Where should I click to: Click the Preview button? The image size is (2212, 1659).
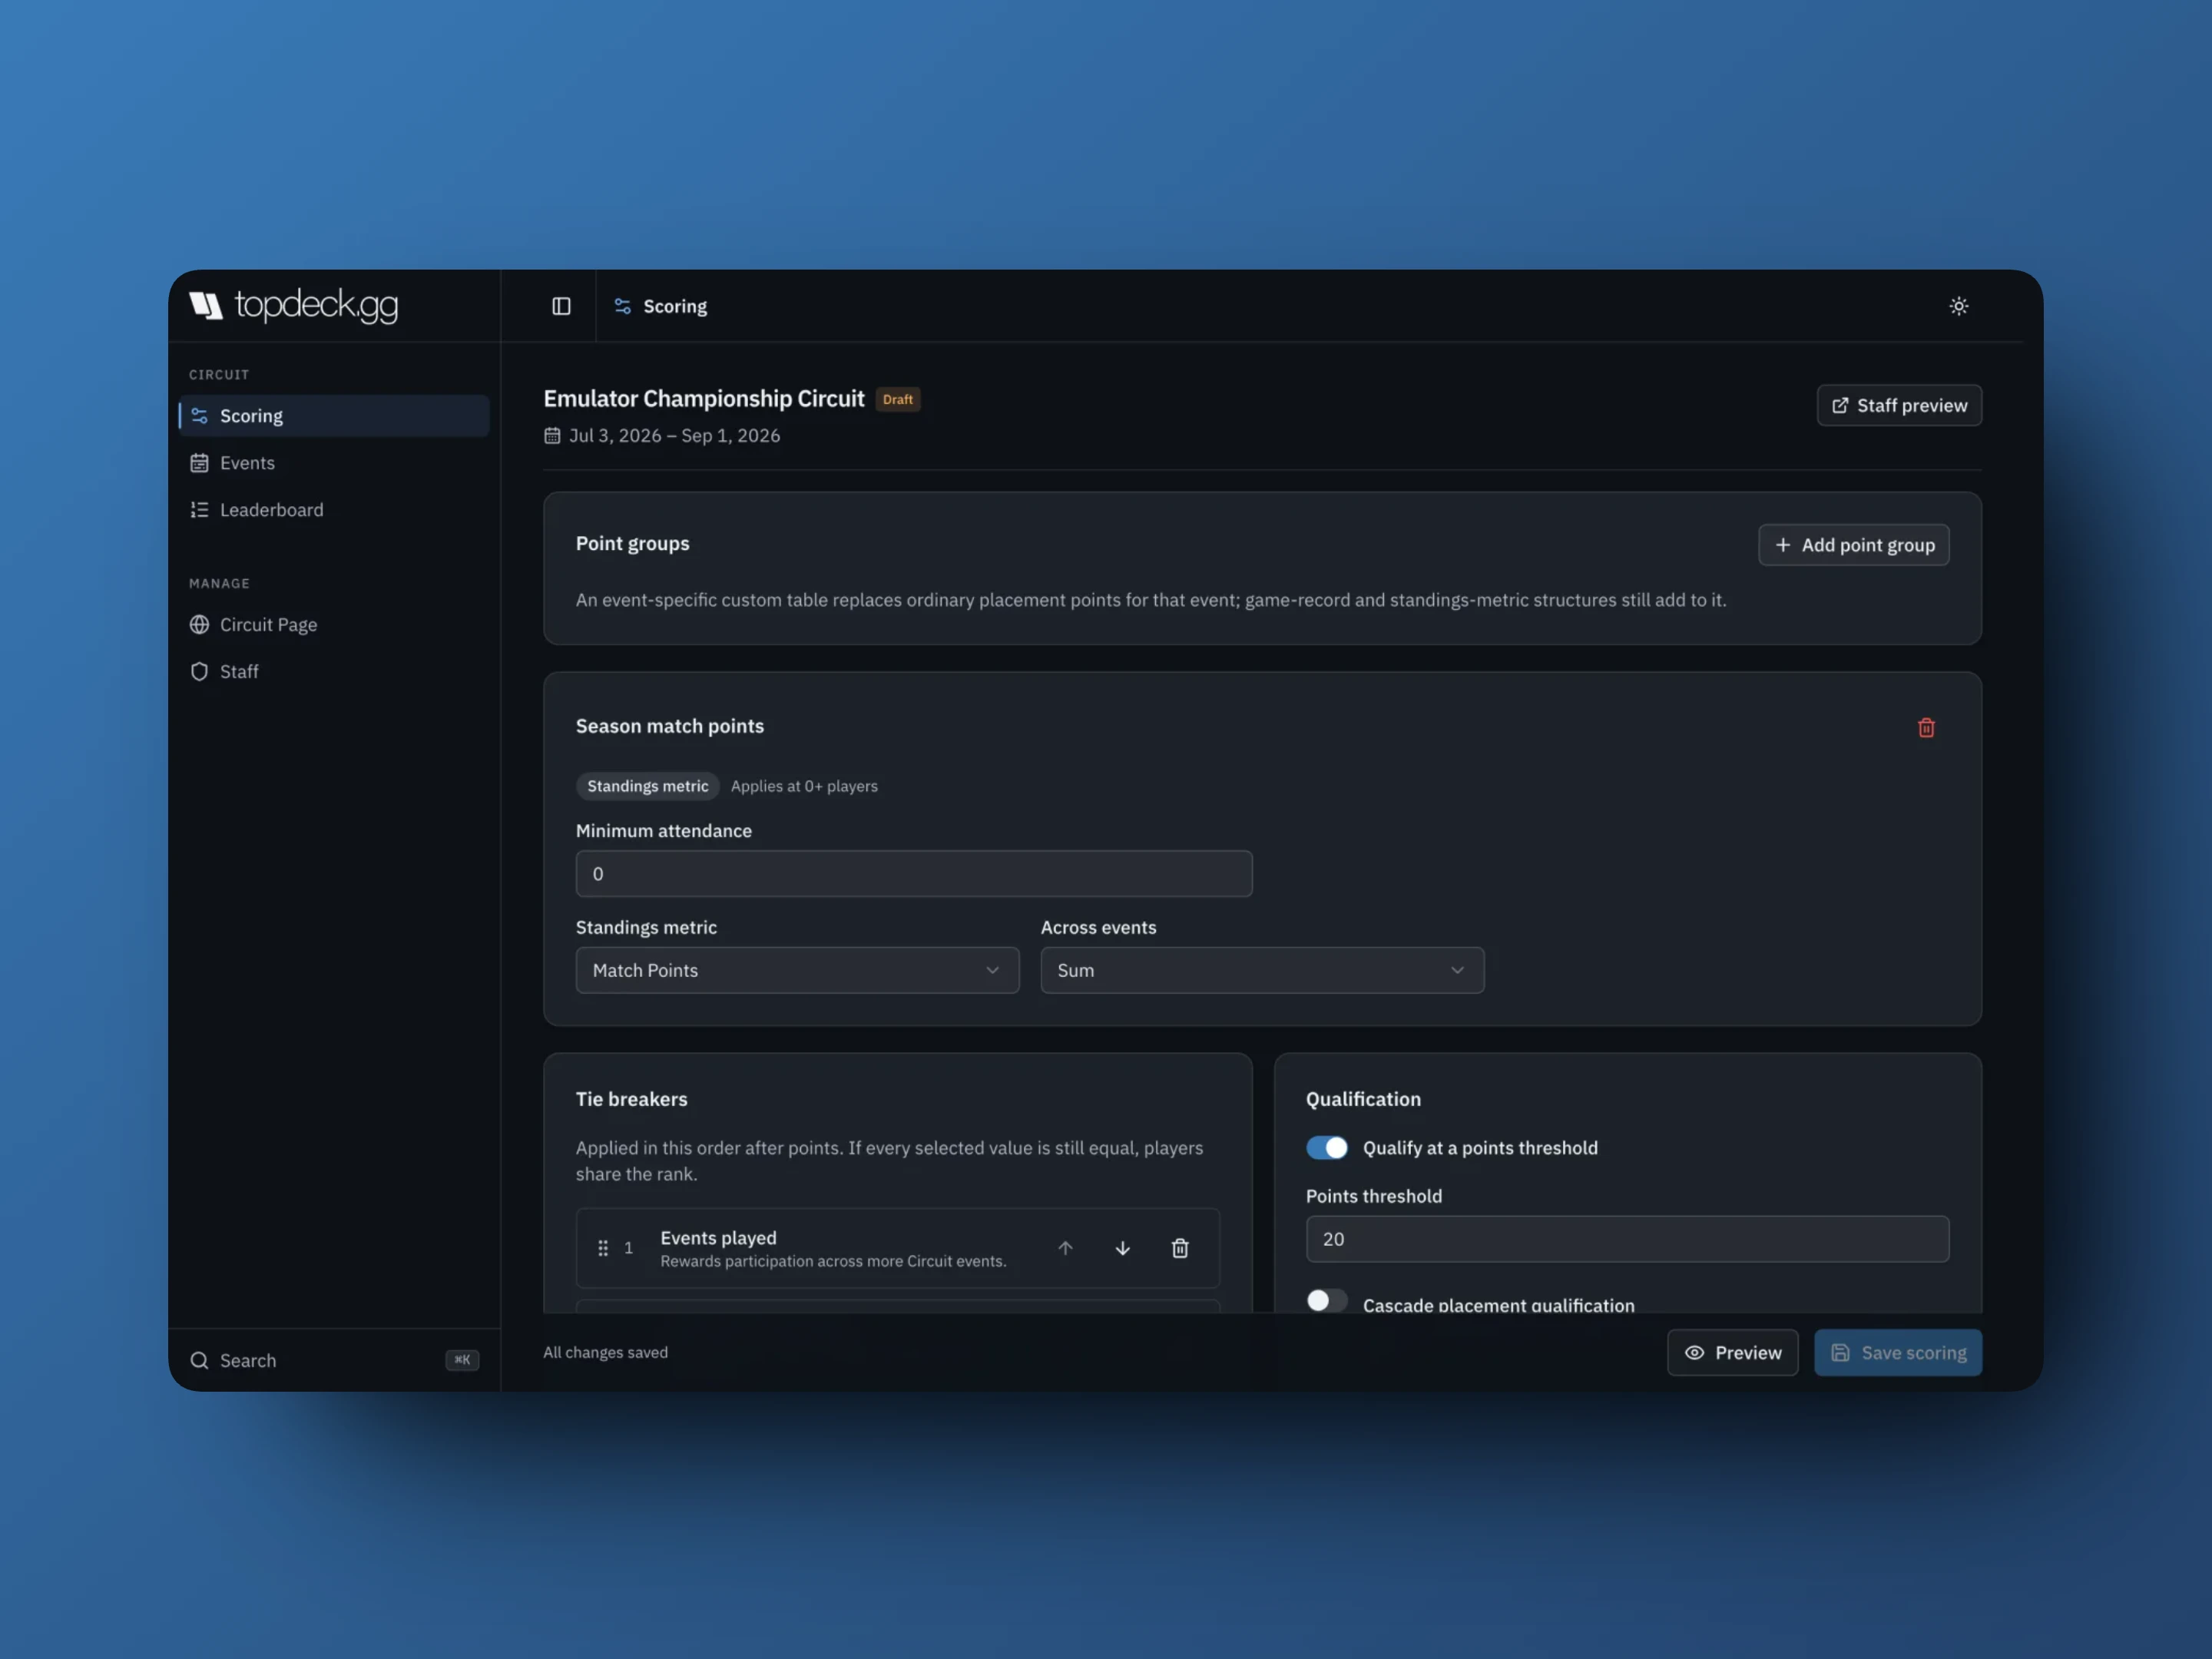[1732, 1353]
